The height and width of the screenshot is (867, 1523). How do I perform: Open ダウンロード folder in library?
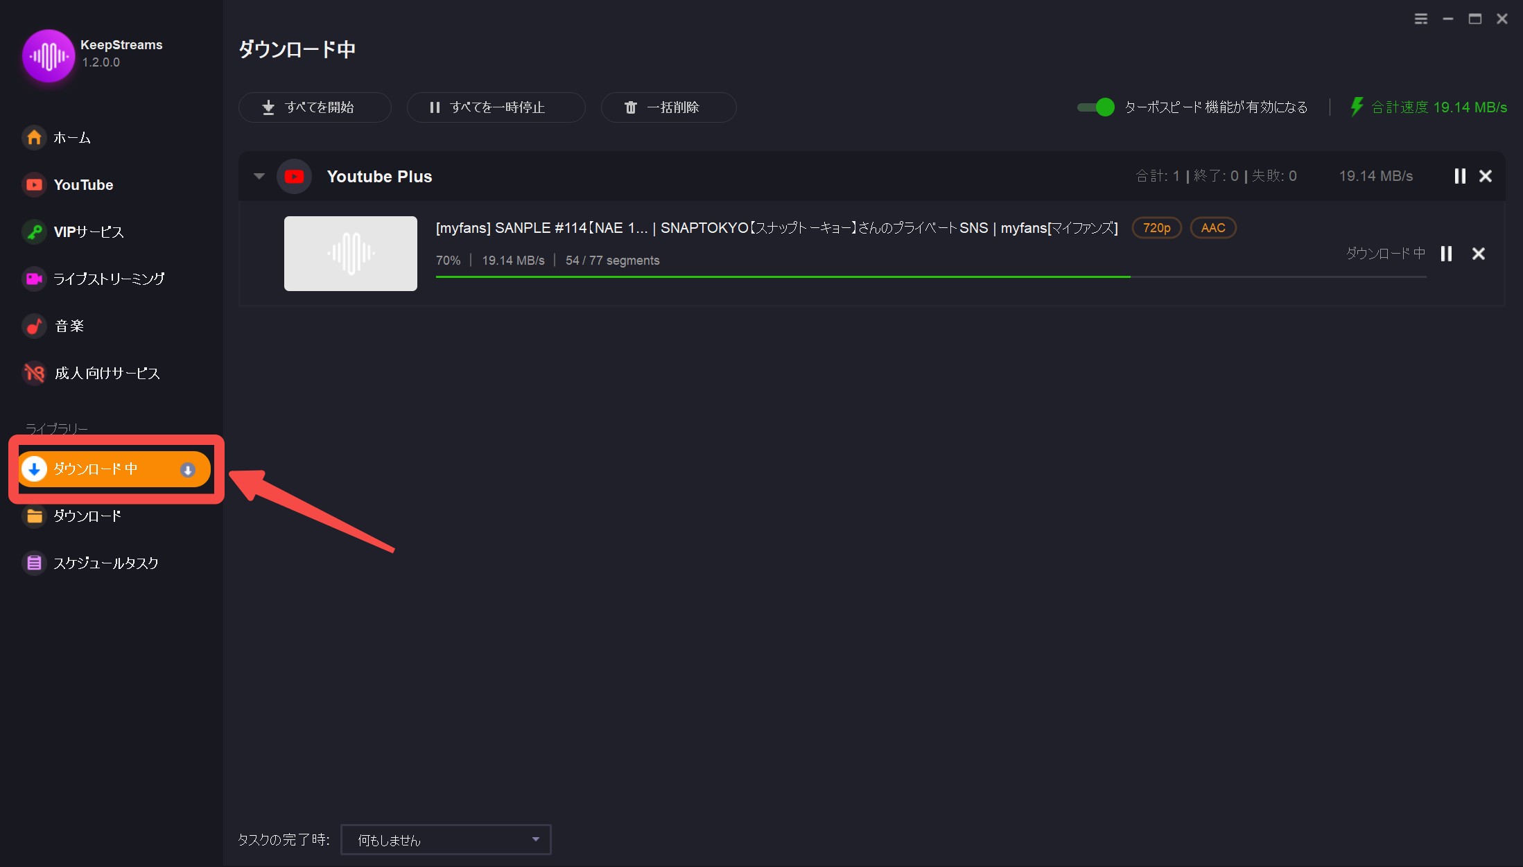click(x=87, y=516)
